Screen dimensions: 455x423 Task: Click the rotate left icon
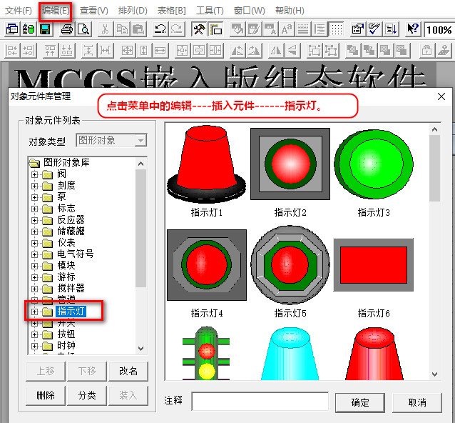237,51
